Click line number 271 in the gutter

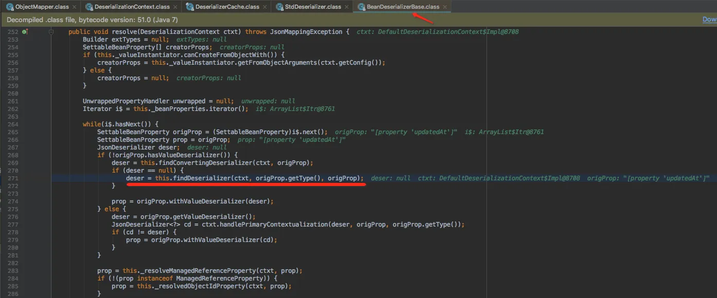13,178
